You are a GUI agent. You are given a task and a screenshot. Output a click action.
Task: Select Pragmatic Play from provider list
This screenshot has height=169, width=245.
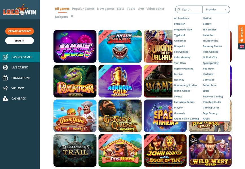click(183, 30)
